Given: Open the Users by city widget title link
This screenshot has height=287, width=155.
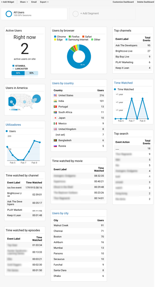Looking at the screenshot, I should point(60,213).
